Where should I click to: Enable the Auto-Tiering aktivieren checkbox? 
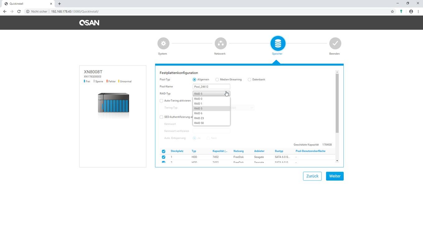click(x=161, y=101)
